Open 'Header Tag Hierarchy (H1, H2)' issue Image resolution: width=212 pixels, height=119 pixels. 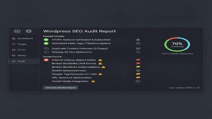click(74, 74)
